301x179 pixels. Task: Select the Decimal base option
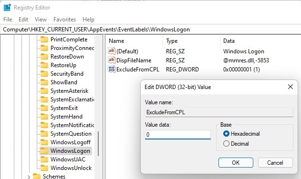click(236, 144)
